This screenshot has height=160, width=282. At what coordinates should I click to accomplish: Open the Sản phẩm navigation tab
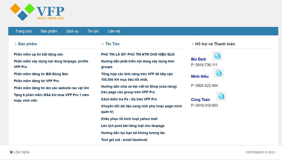(x=49, y=31)
